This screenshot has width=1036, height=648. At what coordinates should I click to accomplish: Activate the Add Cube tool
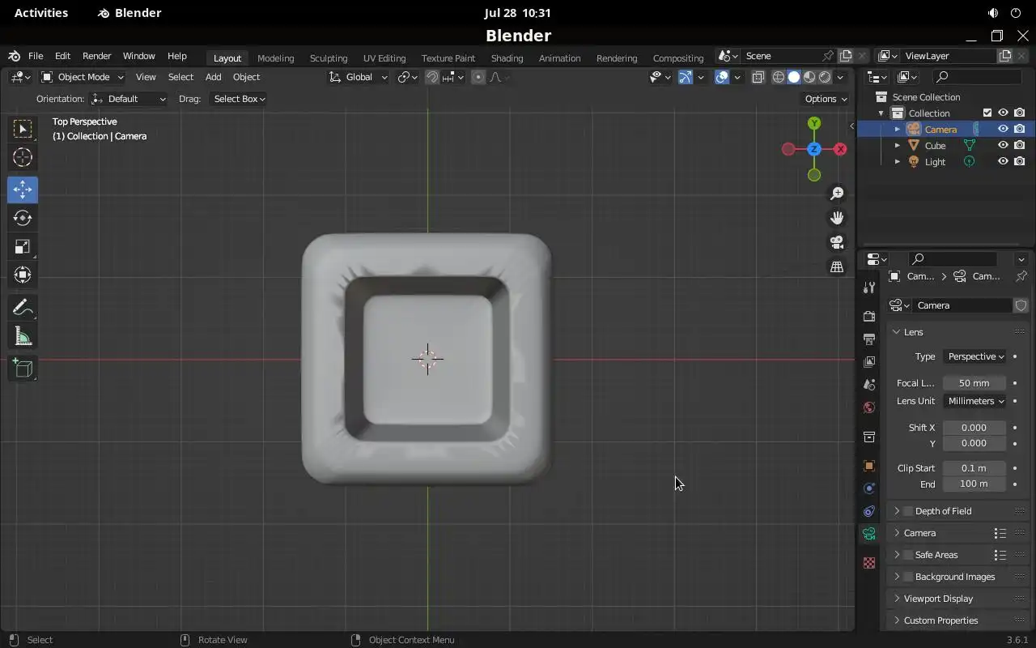click(x=23, y=369)
